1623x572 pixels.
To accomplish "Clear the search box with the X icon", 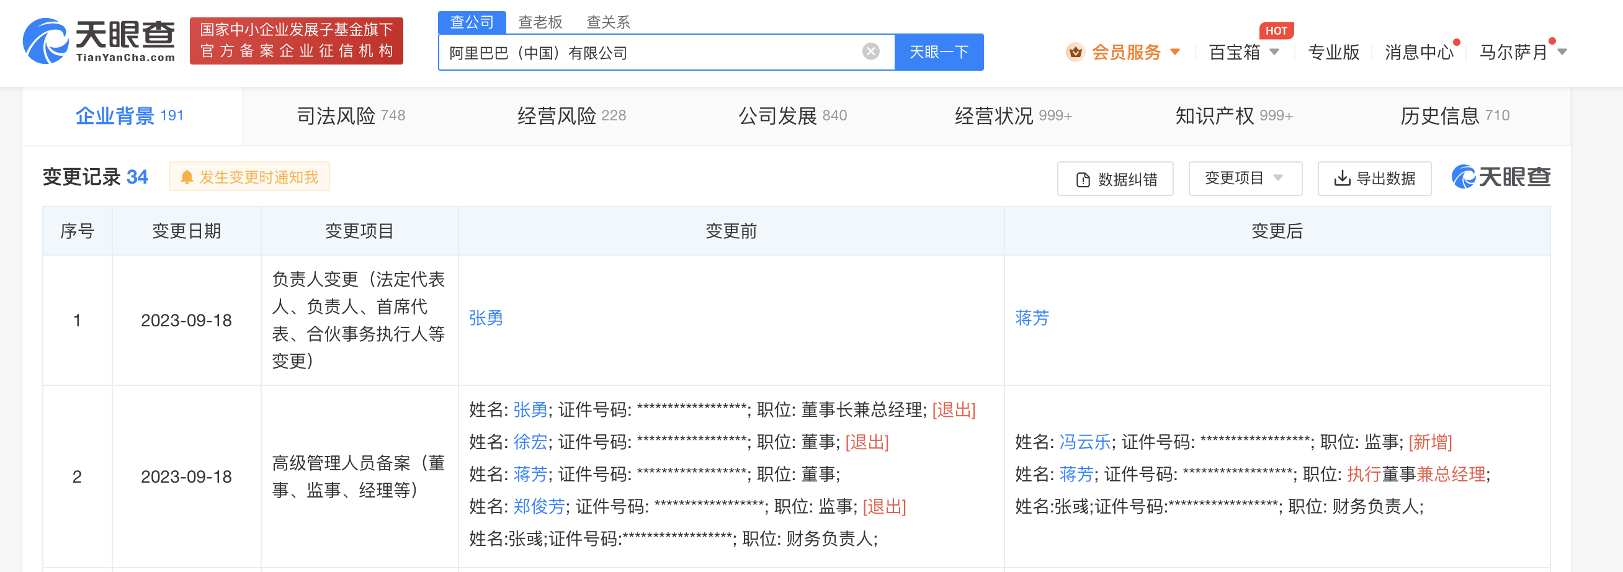I will pos(870,51).
